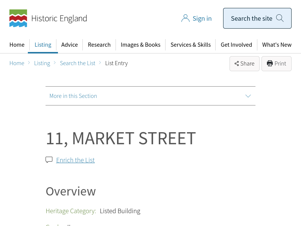Viewport: 301px width, 226px height.
Task: Click the Sign in link
Action: (x=202, y=18)
